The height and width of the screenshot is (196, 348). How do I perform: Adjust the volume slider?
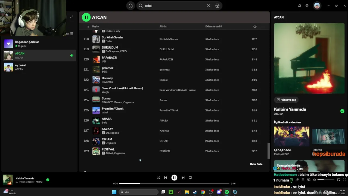(326, 180)
